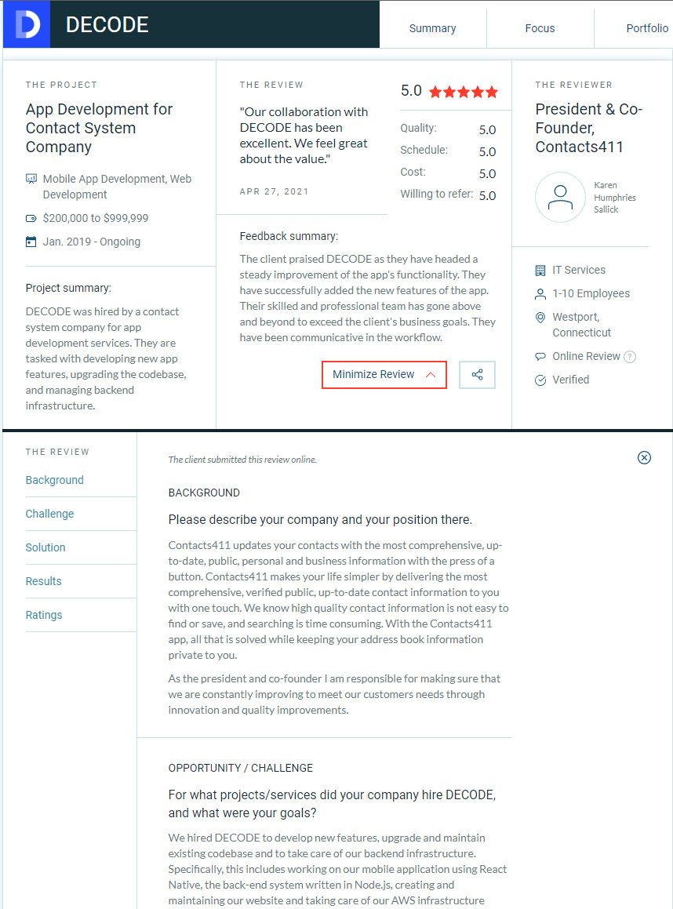Click 'The client submitted this review online.' note
The height and width of the screenshot is (909, 673).
(x=242, y=460)
